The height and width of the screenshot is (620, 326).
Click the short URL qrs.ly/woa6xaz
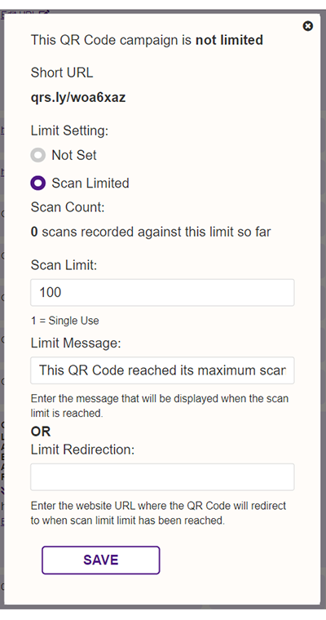[78, 97]
